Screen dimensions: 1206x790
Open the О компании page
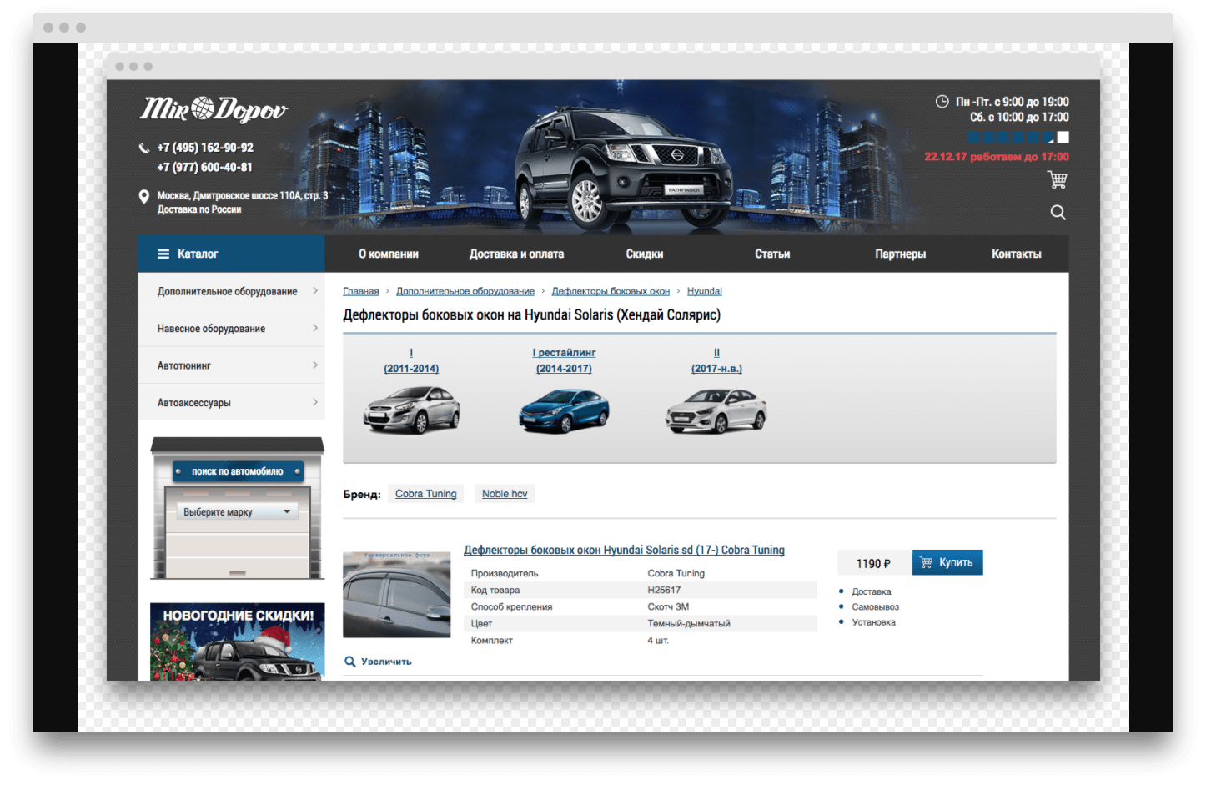[x=389, y=254]
